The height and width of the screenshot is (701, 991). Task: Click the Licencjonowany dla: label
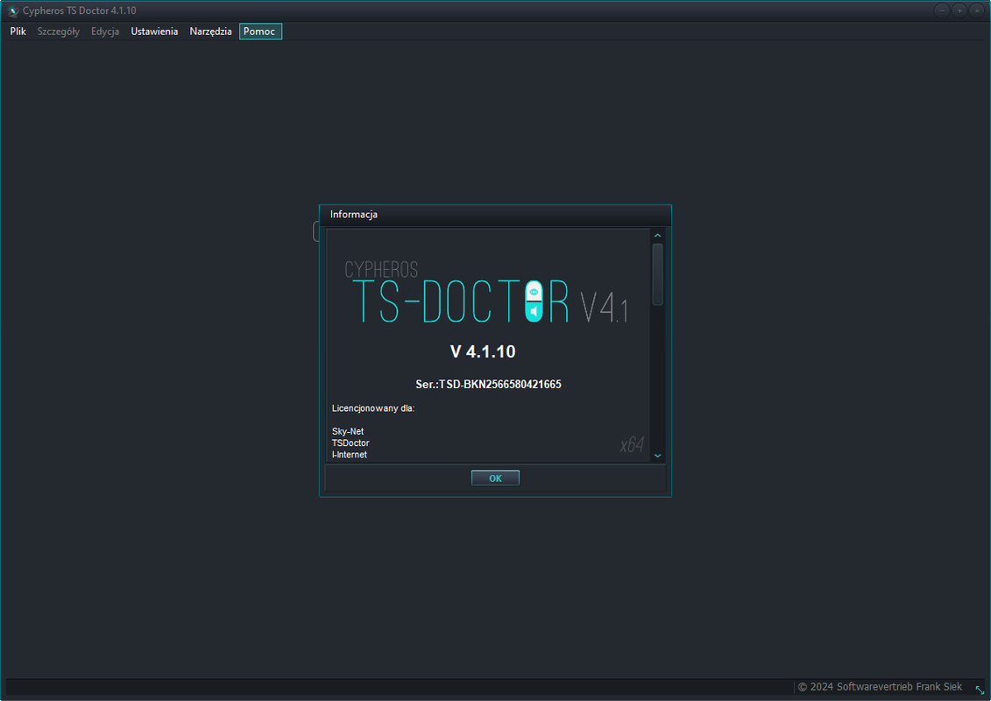point(373,408)
